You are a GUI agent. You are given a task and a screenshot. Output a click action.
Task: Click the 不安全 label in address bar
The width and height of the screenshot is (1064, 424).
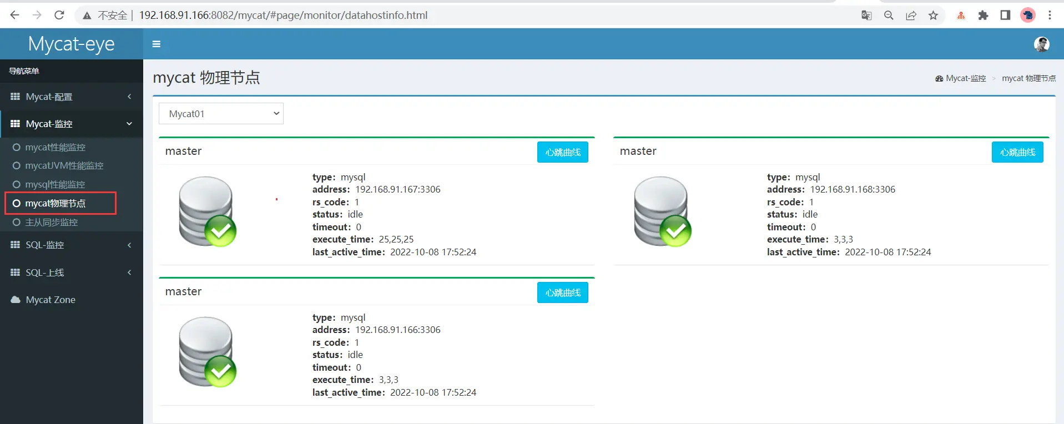point(113,16)
